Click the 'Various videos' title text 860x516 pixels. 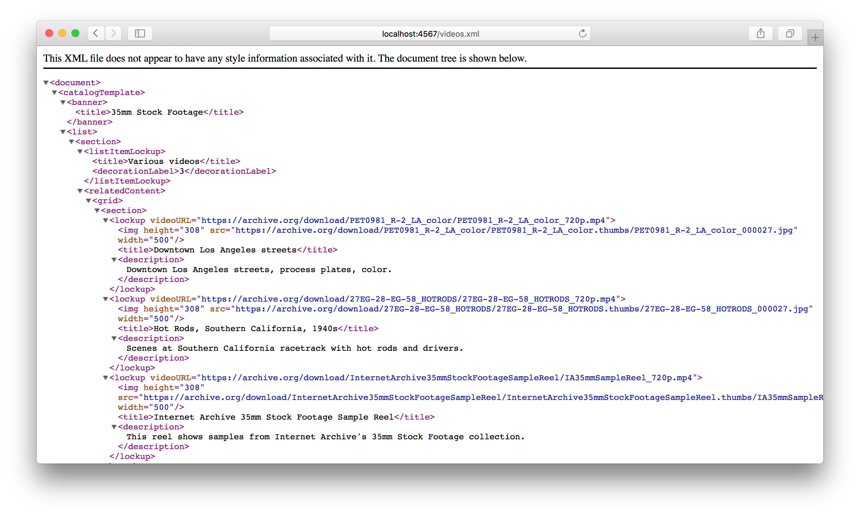pyautogui.click(x=164, y=161)
